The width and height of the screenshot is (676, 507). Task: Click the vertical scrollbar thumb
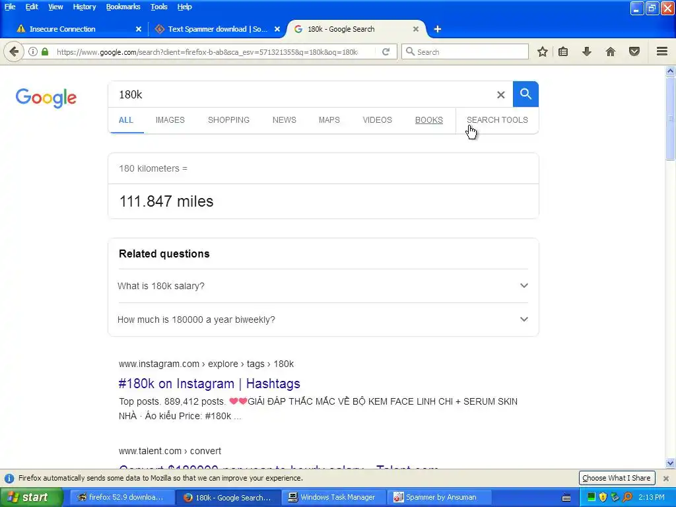pos(671,119)
